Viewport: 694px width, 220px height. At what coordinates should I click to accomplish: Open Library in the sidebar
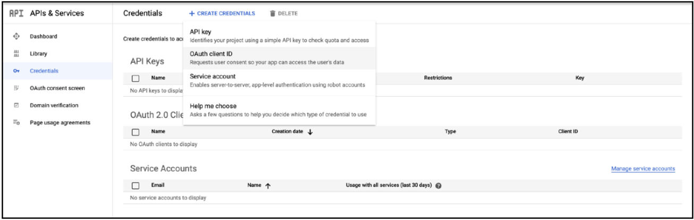click(x=39, y=54)
